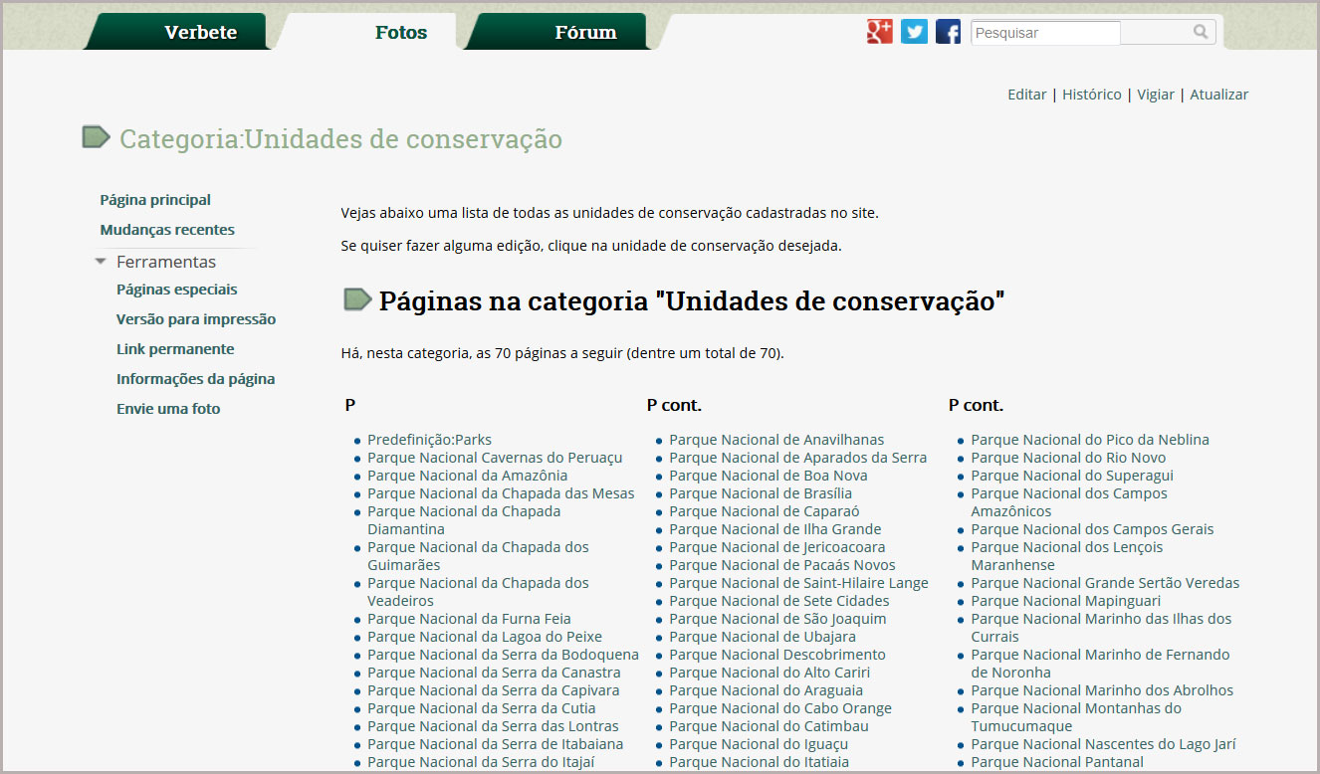Open the Google Plus icon

point(880,32)
